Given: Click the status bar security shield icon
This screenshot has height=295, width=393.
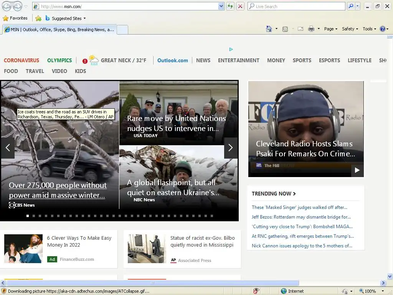Looking at the screenshot, I should point(4,291).
